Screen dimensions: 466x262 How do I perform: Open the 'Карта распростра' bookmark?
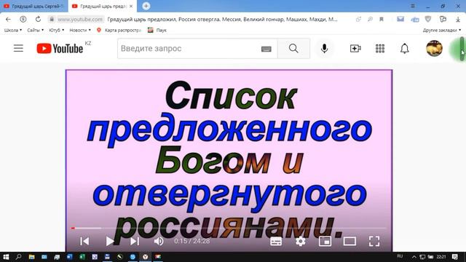119,30
